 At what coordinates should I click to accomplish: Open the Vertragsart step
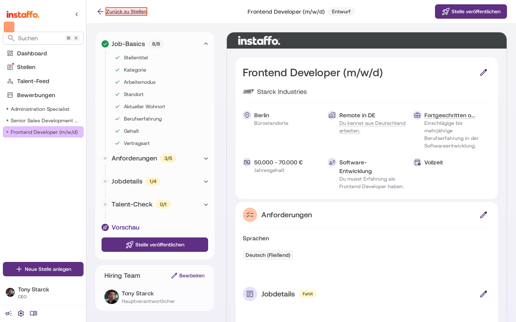[x=136, y=143]
